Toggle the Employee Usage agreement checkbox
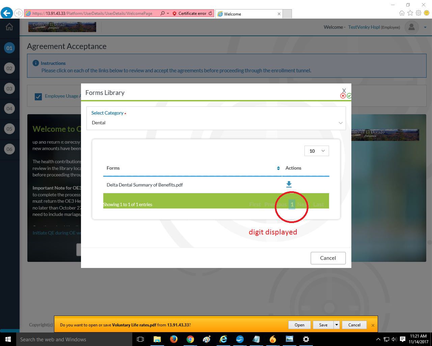This screenshot has width=432, height=346. click(x=38, y=97)
